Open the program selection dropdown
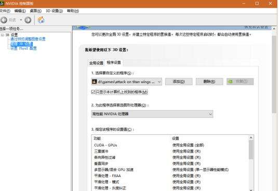The width and height of the screenshot is (279, 191). tap(126, 81)
